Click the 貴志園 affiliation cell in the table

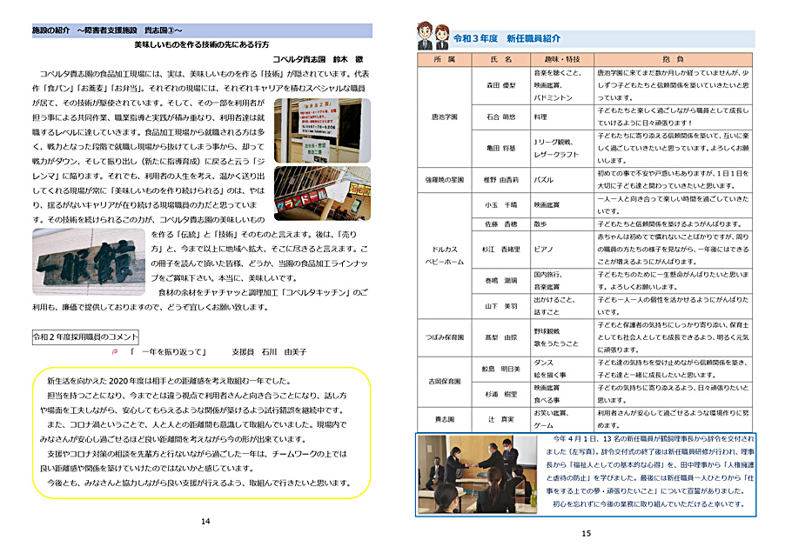point(445,420)
